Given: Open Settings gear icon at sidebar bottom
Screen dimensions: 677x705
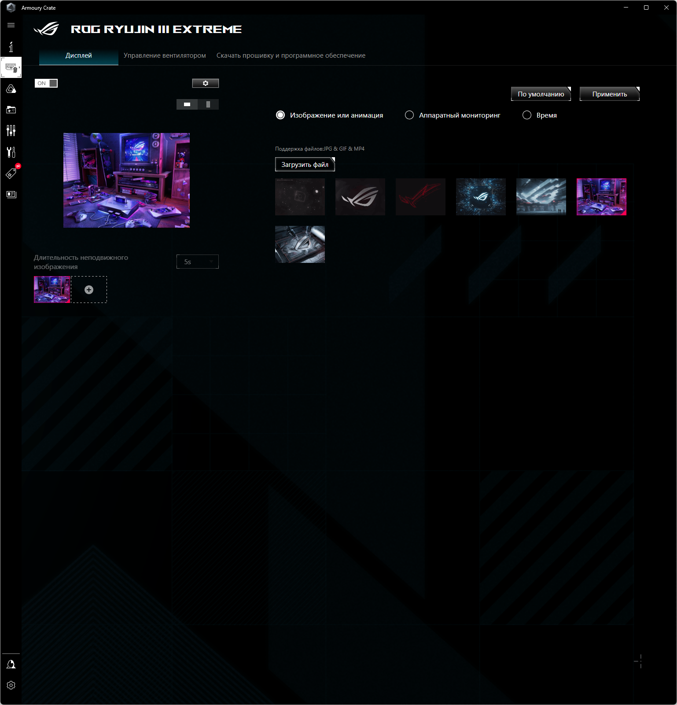Looking at the screenshot, I should coord(11,685).
